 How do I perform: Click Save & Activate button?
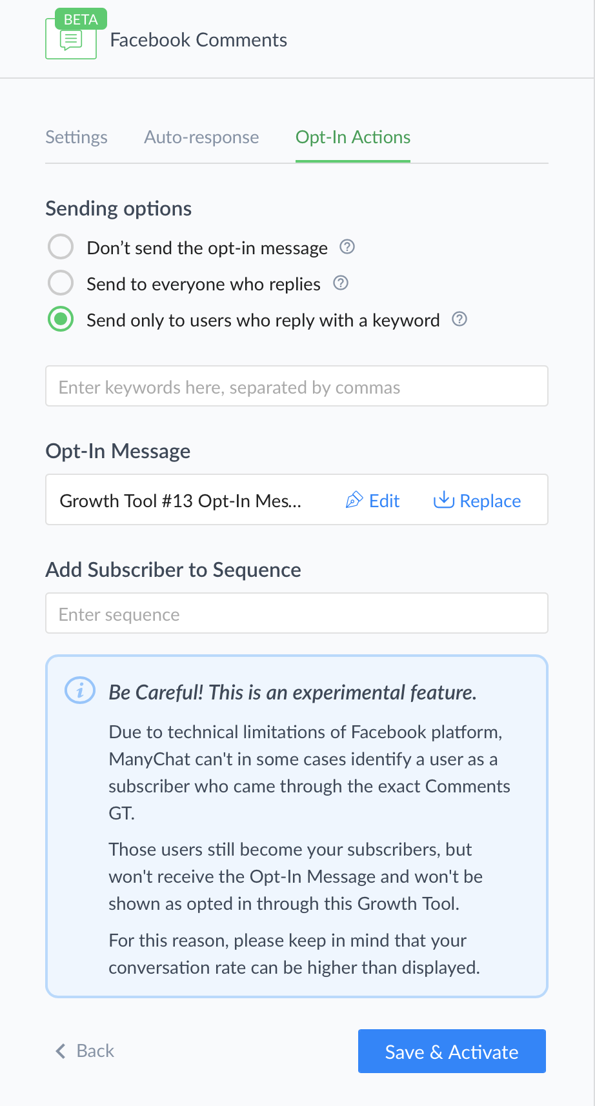click(x=452, y=1051)
